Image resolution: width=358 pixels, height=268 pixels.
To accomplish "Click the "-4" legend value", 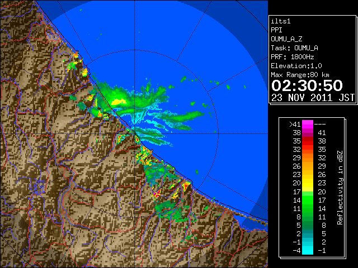I will 296,251.
